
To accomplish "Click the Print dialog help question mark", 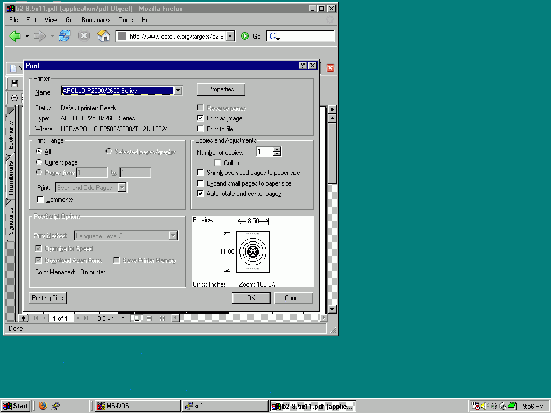I will [x=302, y=66].
